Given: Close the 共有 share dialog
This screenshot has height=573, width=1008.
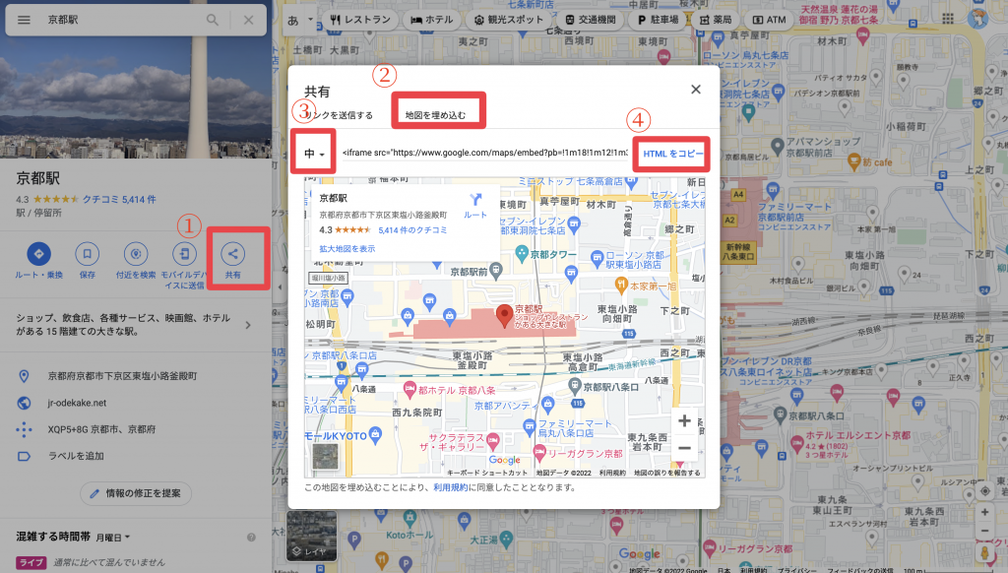Looking at the screenshot, I should pyautogui.click(x=696, y=90).
